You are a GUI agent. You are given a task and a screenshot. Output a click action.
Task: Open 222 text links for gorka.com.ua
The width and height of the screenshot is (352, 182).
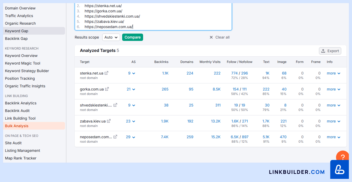tap(266, 89)
